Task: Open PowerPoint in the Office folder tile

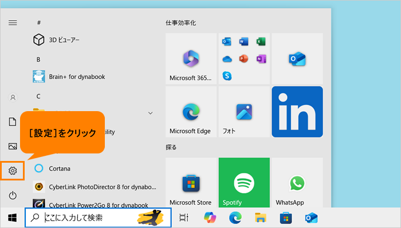Action: (243, 59)
